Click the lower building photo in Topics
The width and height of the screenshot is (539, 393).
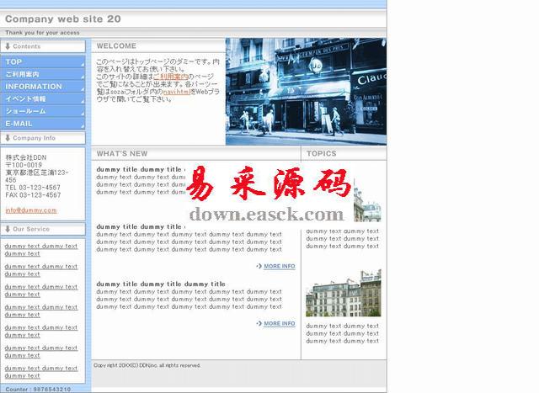[343, 293]
